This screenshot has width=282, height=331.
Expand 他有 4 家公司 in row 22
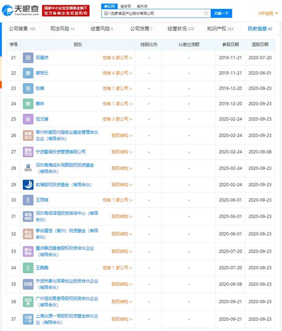(117, 73)
